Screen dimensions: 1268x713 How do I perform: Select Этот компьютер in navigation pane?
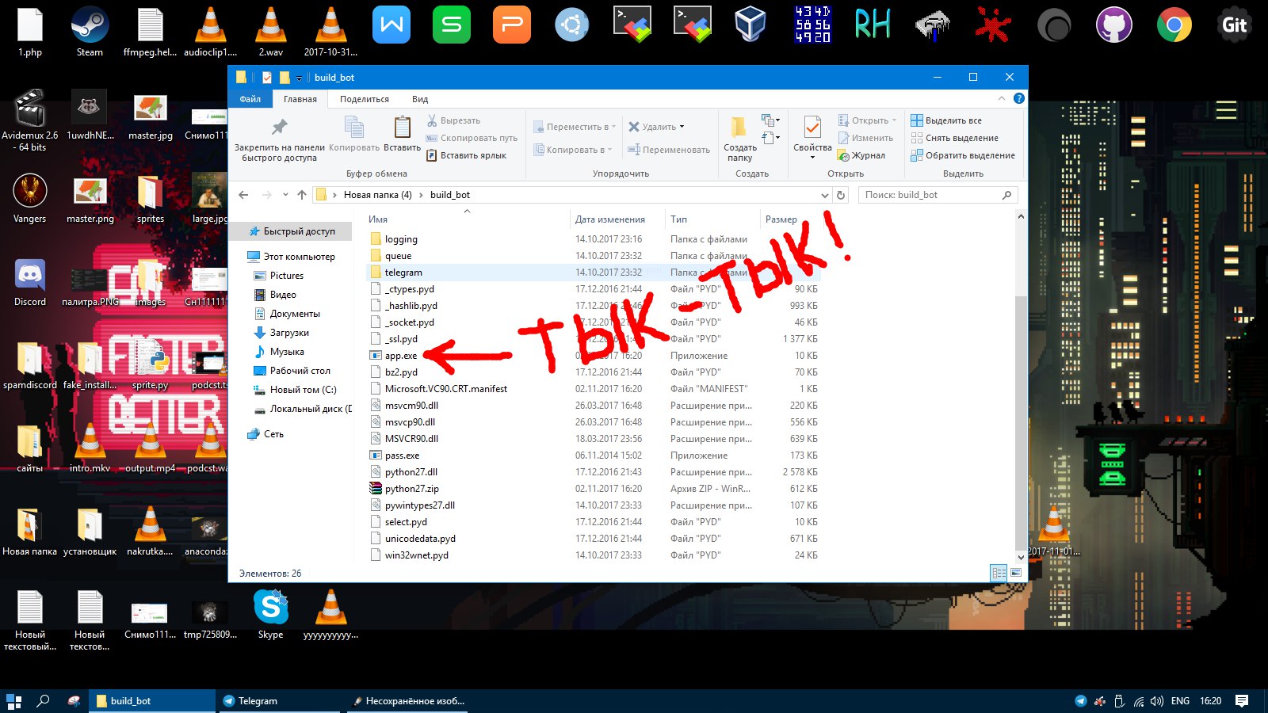[291, 257]
